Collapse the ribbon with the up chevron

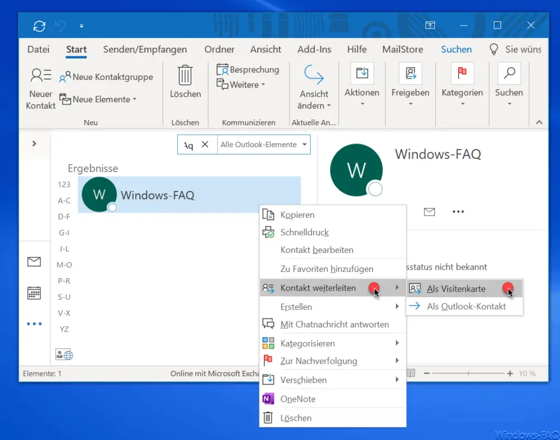[539, 122]
